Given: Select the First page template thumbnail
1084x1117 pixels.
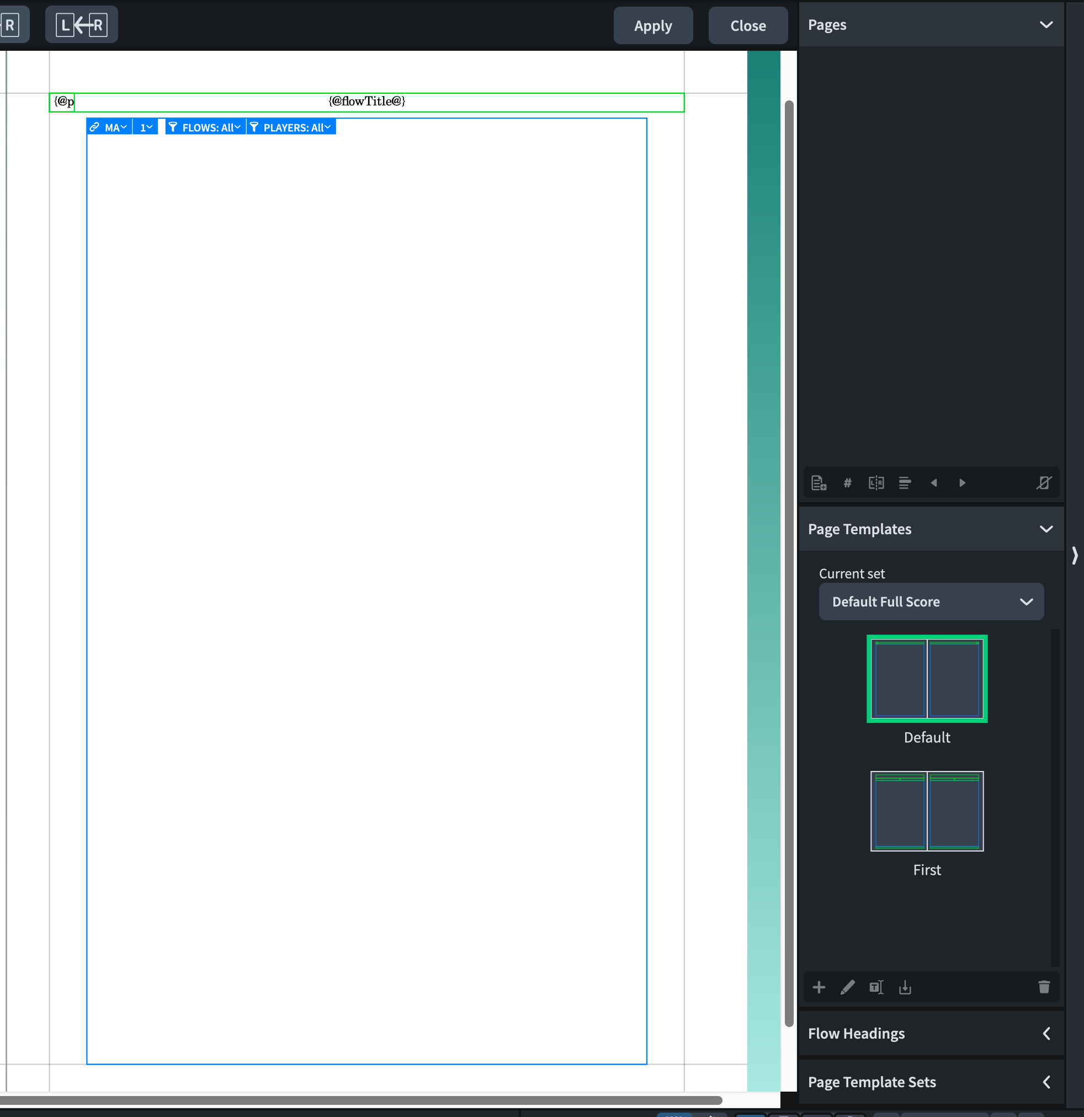Looking at the screenshot, I should coord(927,811).
